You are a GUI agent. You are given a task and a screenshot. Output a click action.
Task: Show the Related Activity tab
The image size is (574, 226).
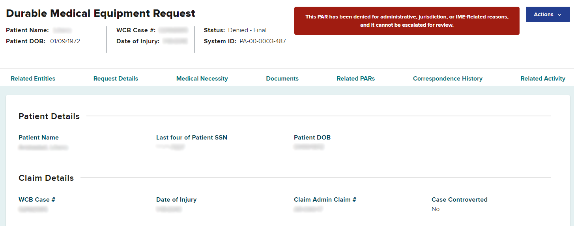click(x=542, y=79)
